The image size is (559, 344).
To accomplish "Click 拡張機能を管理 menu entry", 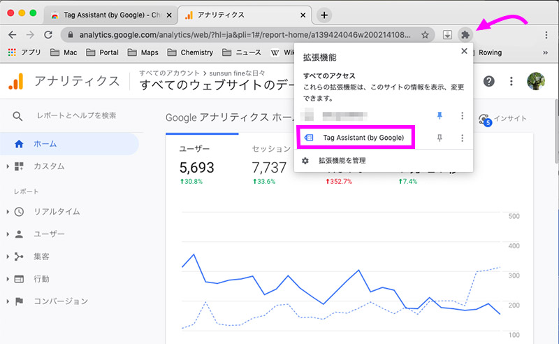I will pyautogui.click(x=342, y=161).
